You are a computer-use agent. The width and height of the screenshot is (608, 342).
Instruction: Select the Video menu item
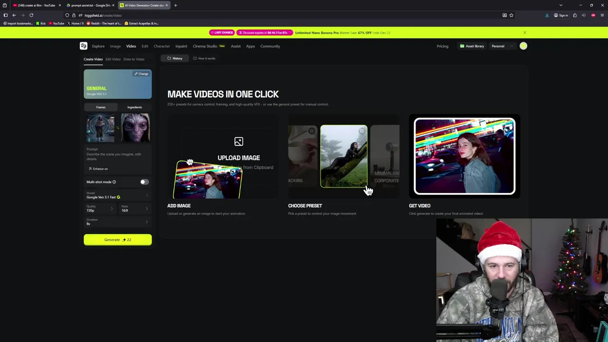click(x=131, y=46)
